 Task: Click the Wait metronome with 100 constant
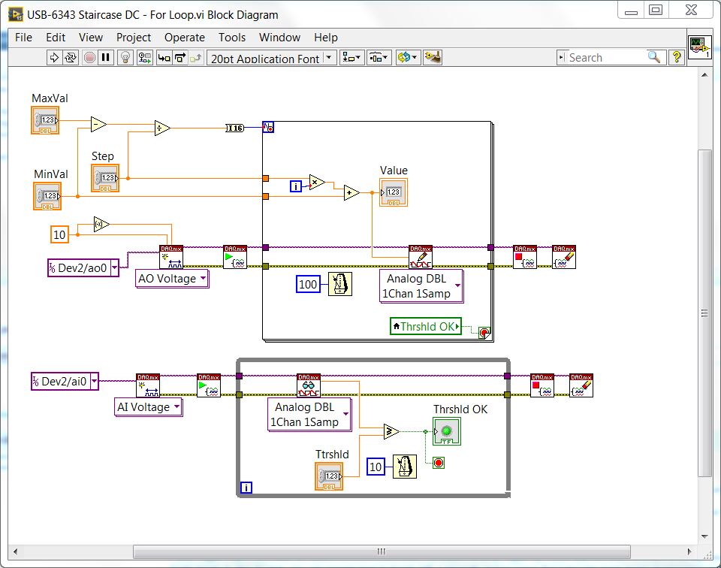pyautogui.click(x=339, y=284)
